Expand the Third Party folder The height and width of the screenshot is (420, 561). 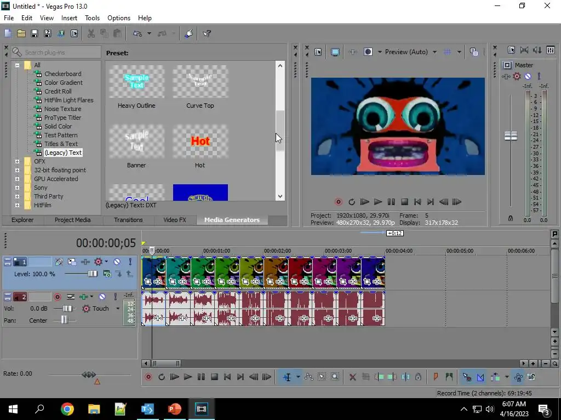point(17,196)
